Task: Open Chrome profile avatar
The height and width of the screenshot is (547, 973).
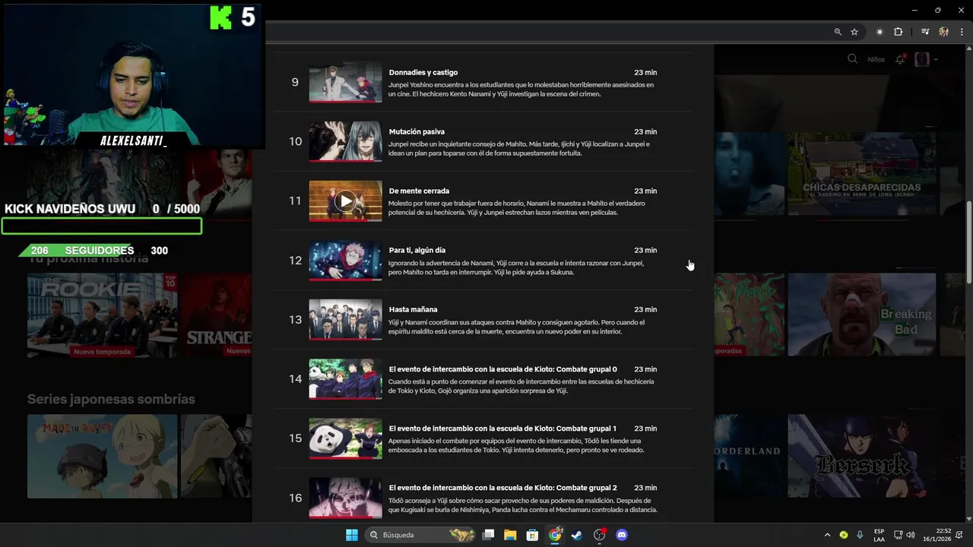Action: tap(944, 32)
